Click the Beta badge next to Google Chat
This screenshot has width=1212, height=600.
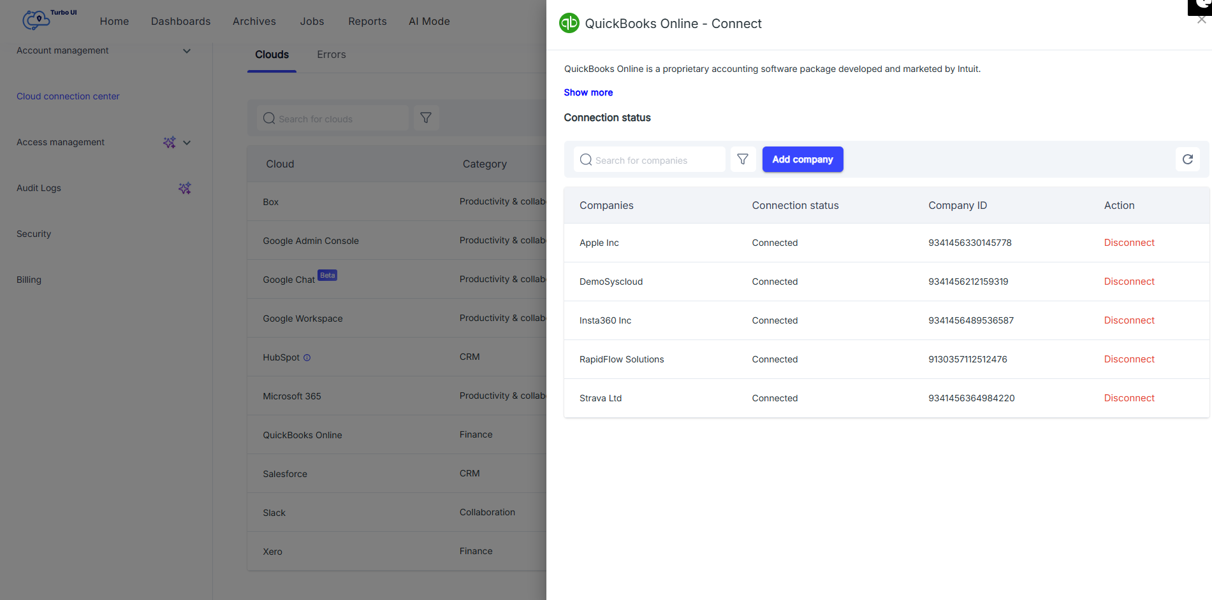(x=327, y=275)
